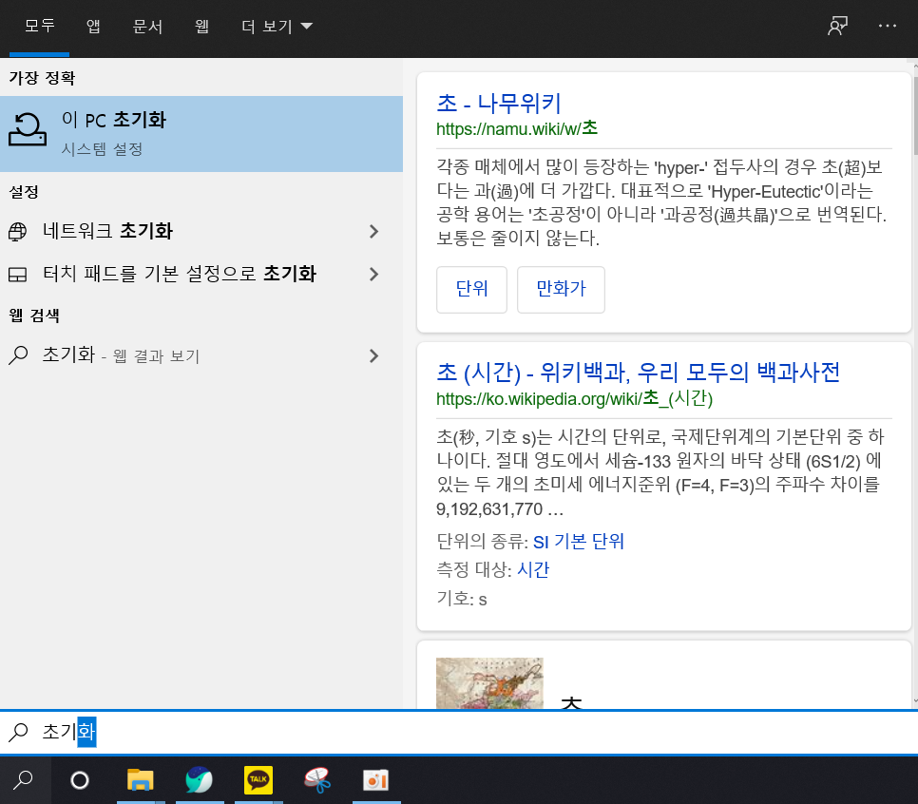Switch to the 모두 tab
Screen dimensions: 918x804
[40, 26]
